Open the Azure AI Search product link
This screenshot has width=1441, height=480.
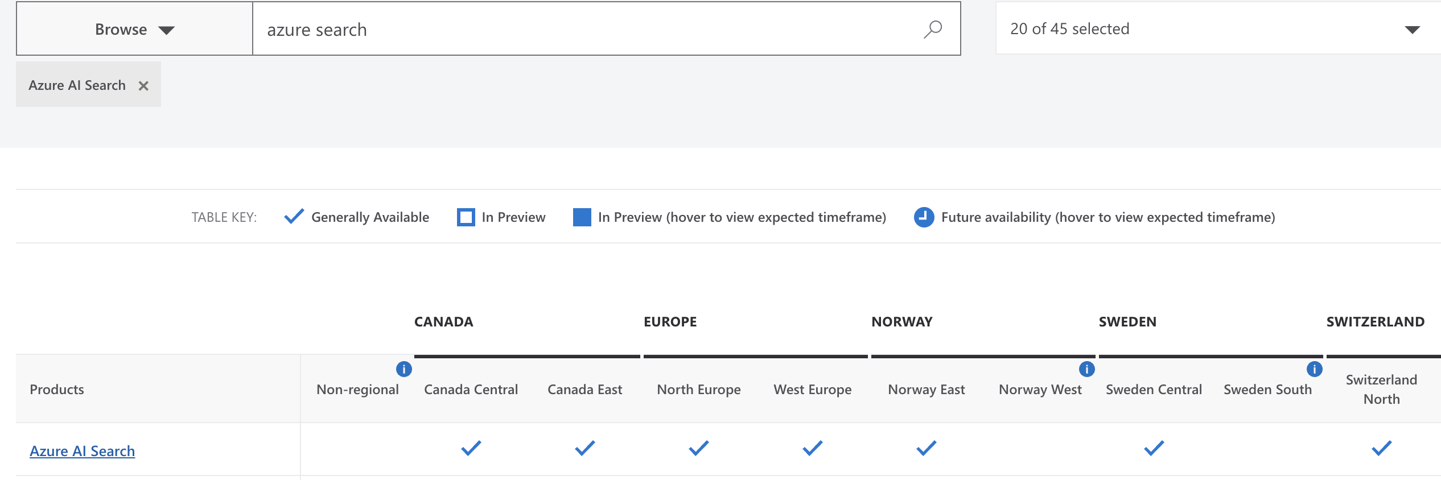click(x=83, y=451)
